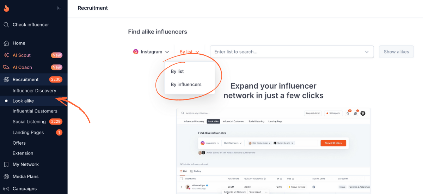Viewport: 423px width, 194px height.
Task: Click the Campaigns broadcast icon
Action: click(6, 189)
